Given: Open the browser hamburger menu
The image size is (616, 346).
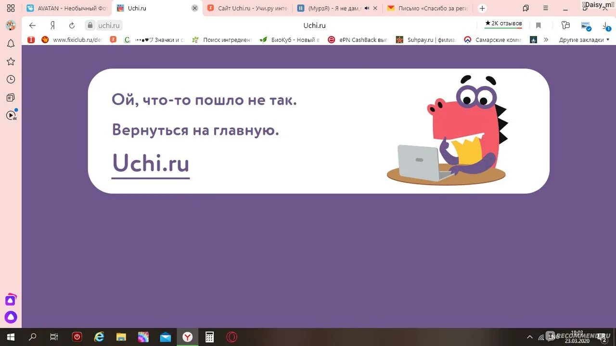Looking at the screenshot, I should (545, 8).
